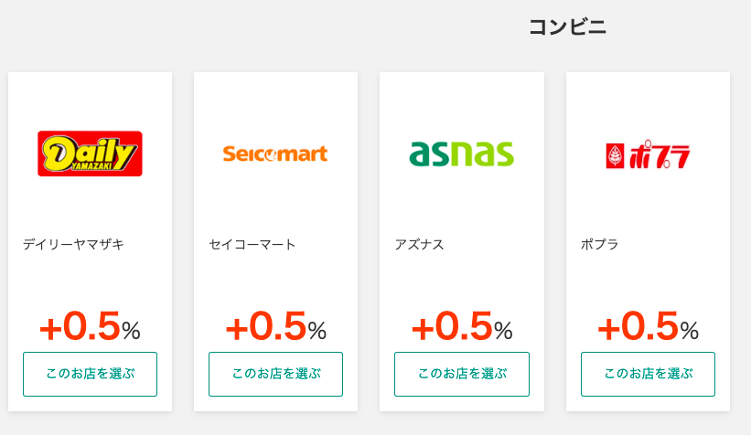The width and height of the screenshot is (751, 435).
Task: Click the アズナス store name text
Action: [x=419, y=244]
